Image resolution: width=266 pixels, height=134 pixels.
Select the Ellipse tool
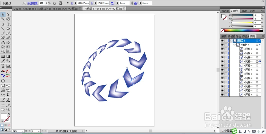[x=8, y=29]
